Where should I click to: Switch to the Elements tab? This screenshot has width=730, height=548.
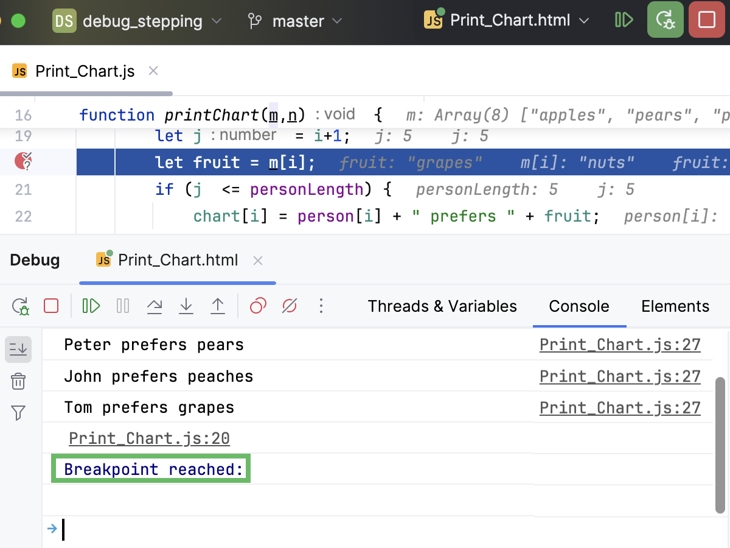point(675,306)
